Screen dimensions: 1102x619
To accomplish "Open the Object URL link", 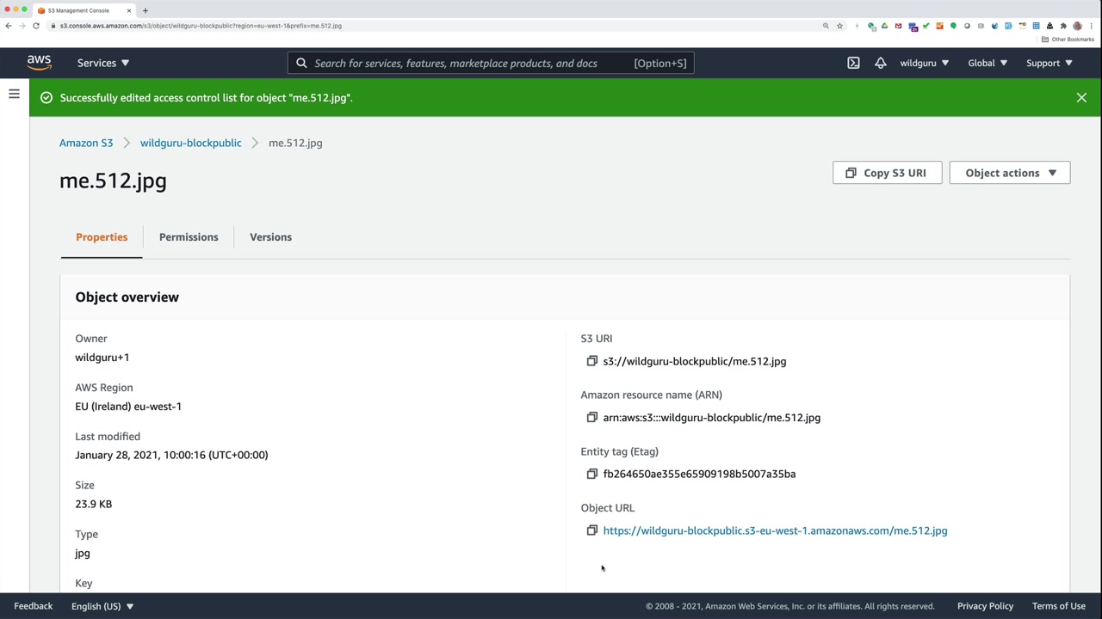I will coord(775,530).
